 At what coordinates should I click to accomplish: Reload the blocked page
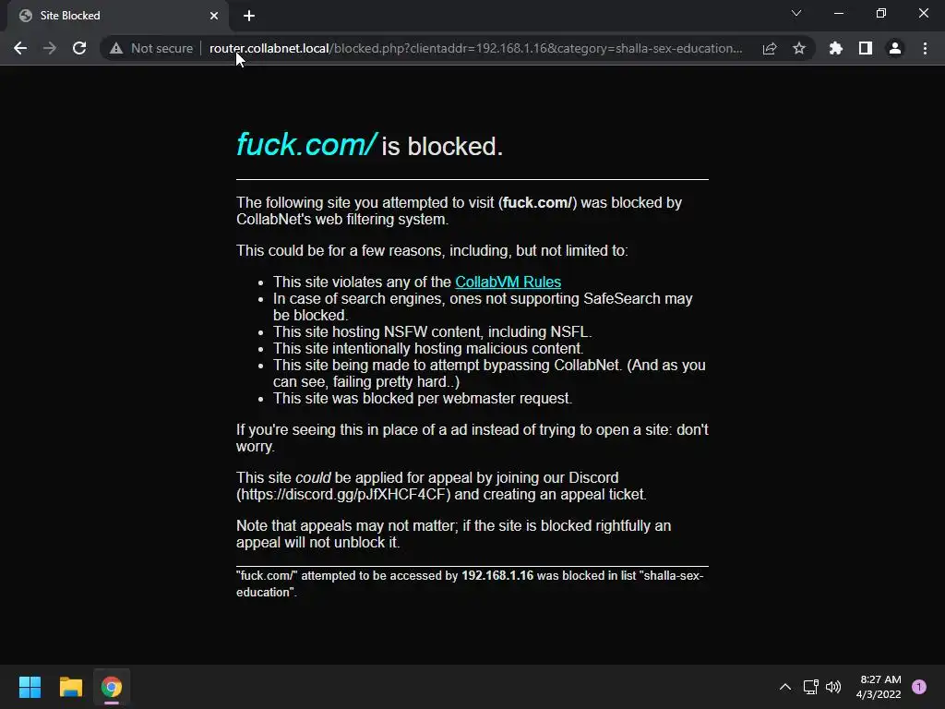tap(79, 48)
